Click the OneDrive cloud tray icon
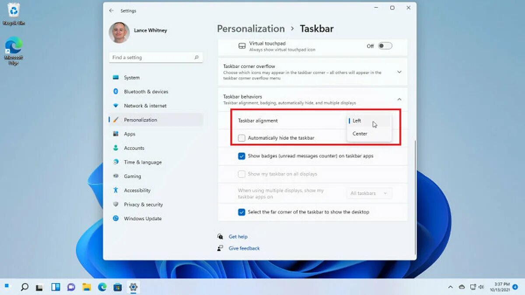 (x=462, y=287)
